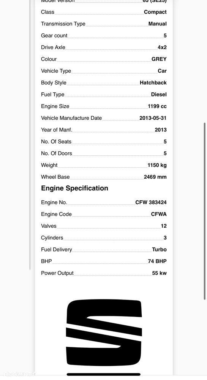This screenshot has width=207, height=380.
Task: Click the Engine Size 1199 cc value
Action: tap(157, 106)
